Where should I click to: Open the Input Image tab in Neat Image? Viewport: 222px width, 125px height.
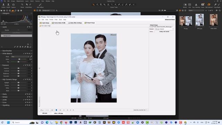[x=44, y=23]
